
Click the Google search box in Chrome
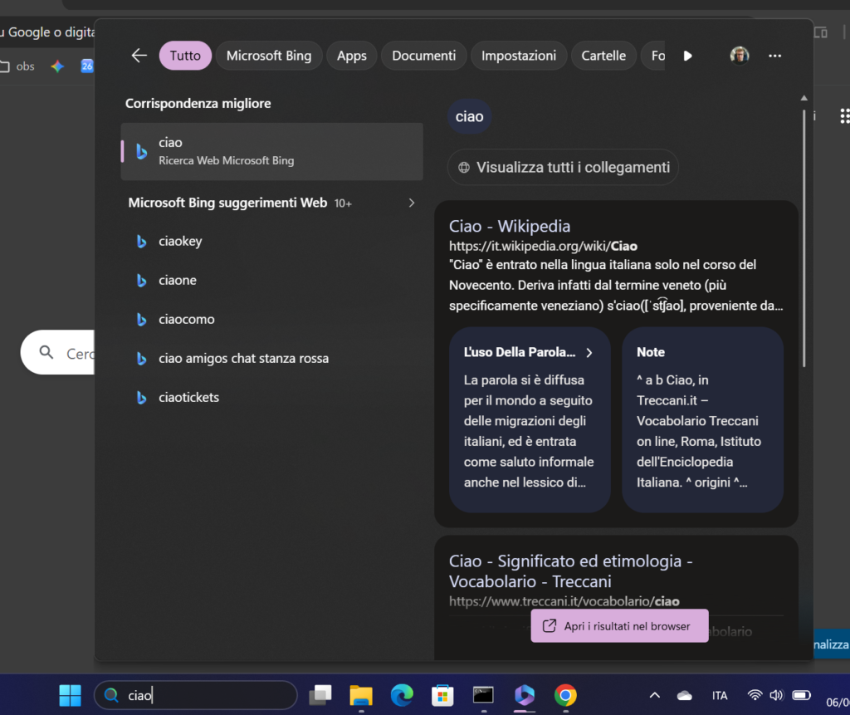pos(57,353)
